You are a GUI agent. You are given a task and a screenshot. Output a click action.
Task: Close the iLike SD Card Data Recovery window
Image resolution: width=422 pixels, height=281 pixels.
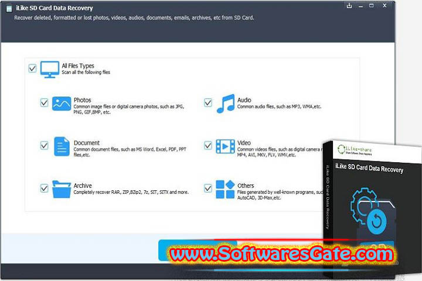coord(384,5)
